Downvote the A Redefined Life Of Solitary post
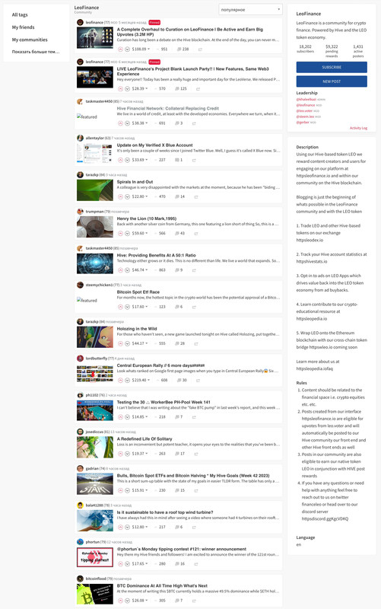This screenshot has width=381, height=609. coord(127,454)
